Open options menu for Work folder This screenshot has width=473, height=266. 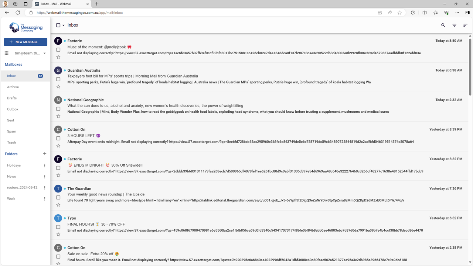pyautogui.click(x=45, y=199)
